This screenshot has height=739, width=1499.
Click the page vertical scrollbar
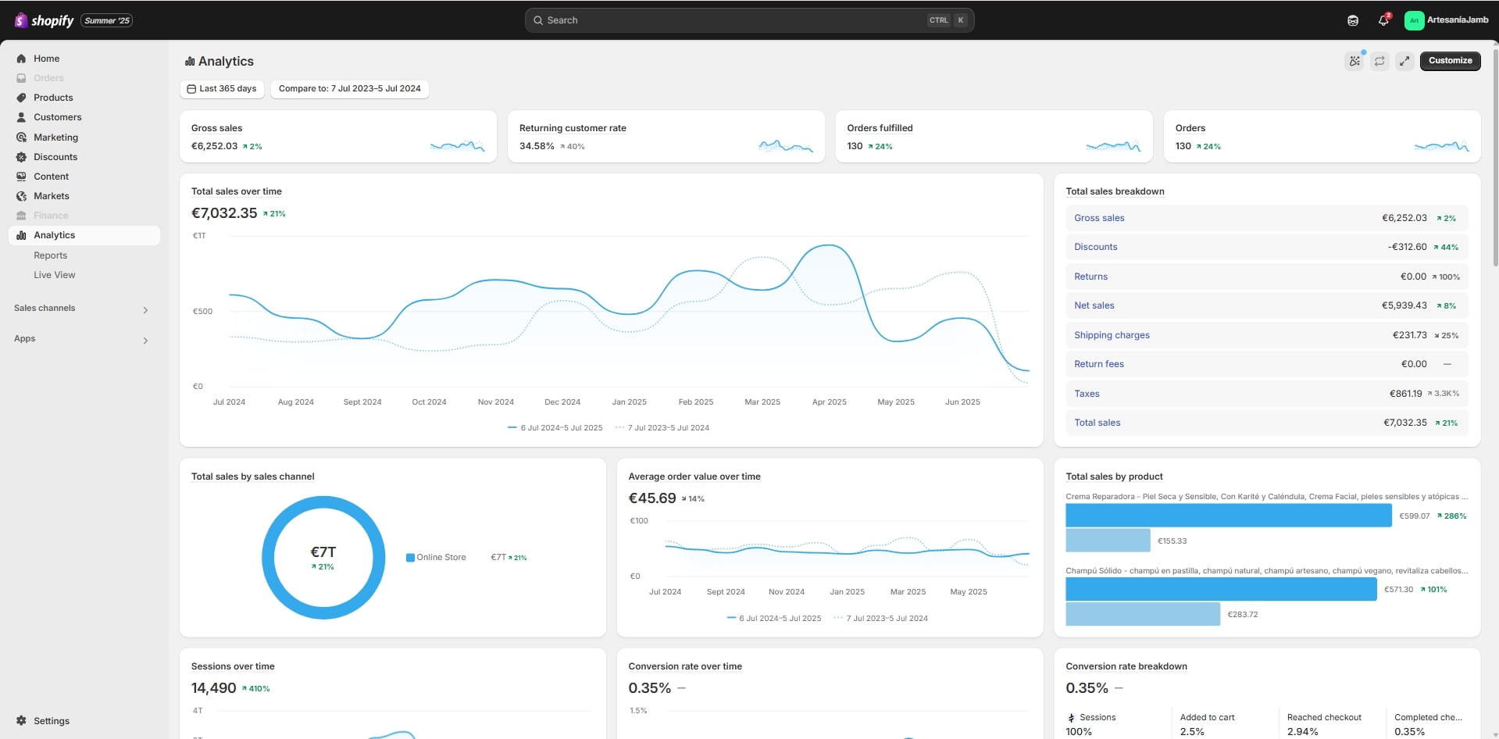tap(1495, 156)
